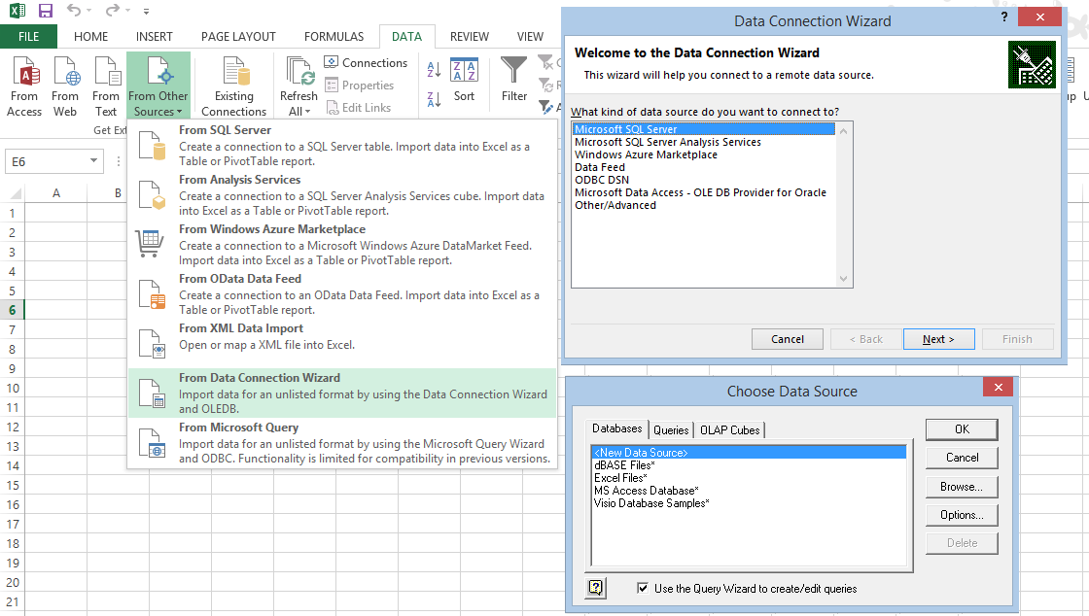Image resolution: width=1089 pixels, height=616 pixels.
Task: Switch to the Queries tab
Action: coord(671,430)
